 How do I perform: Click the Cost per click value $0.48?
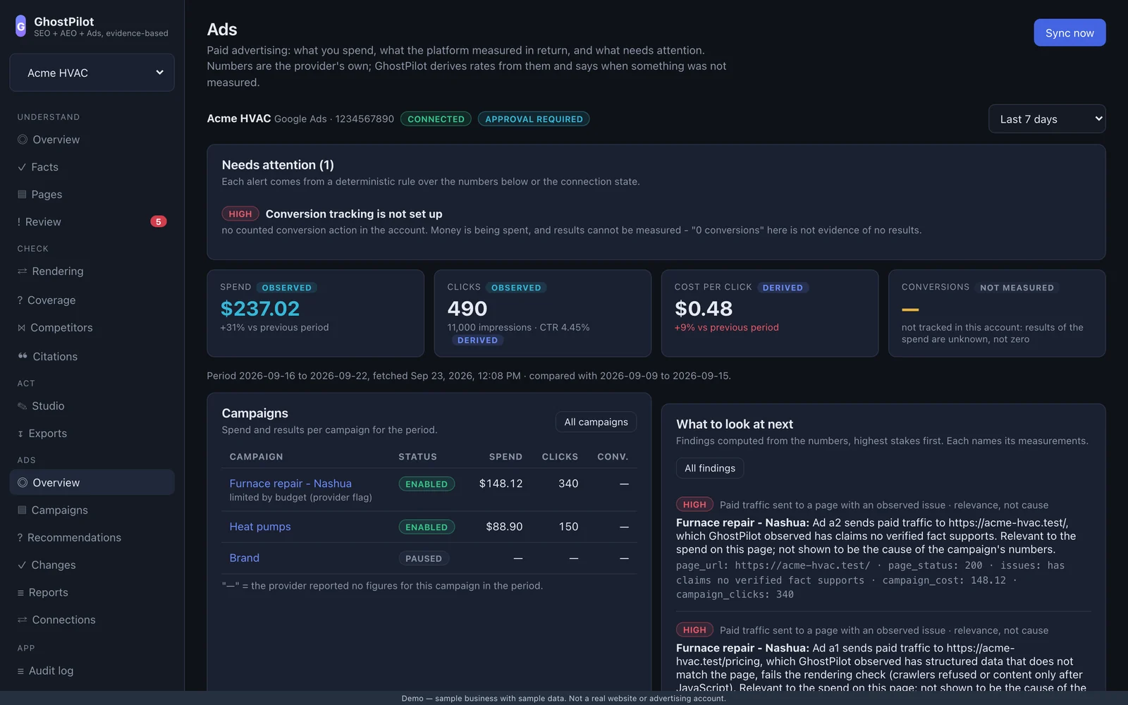[x=704, y=309]
